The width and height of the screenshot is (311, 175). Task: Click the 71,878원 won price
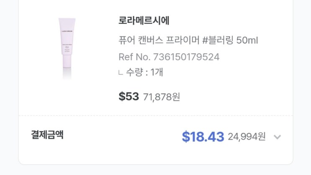click(x=162, y=97)
